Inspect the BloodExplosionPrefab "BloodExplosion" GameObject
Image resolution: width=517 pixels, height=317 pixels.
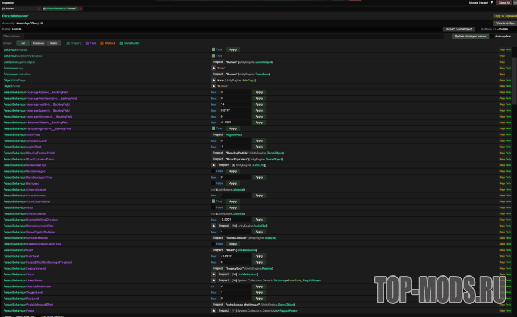[218, 159]
